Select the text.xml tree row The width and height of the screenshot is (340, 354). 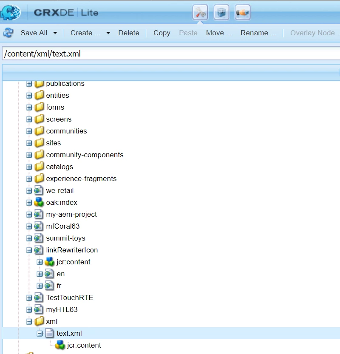[x=171, y=333]
